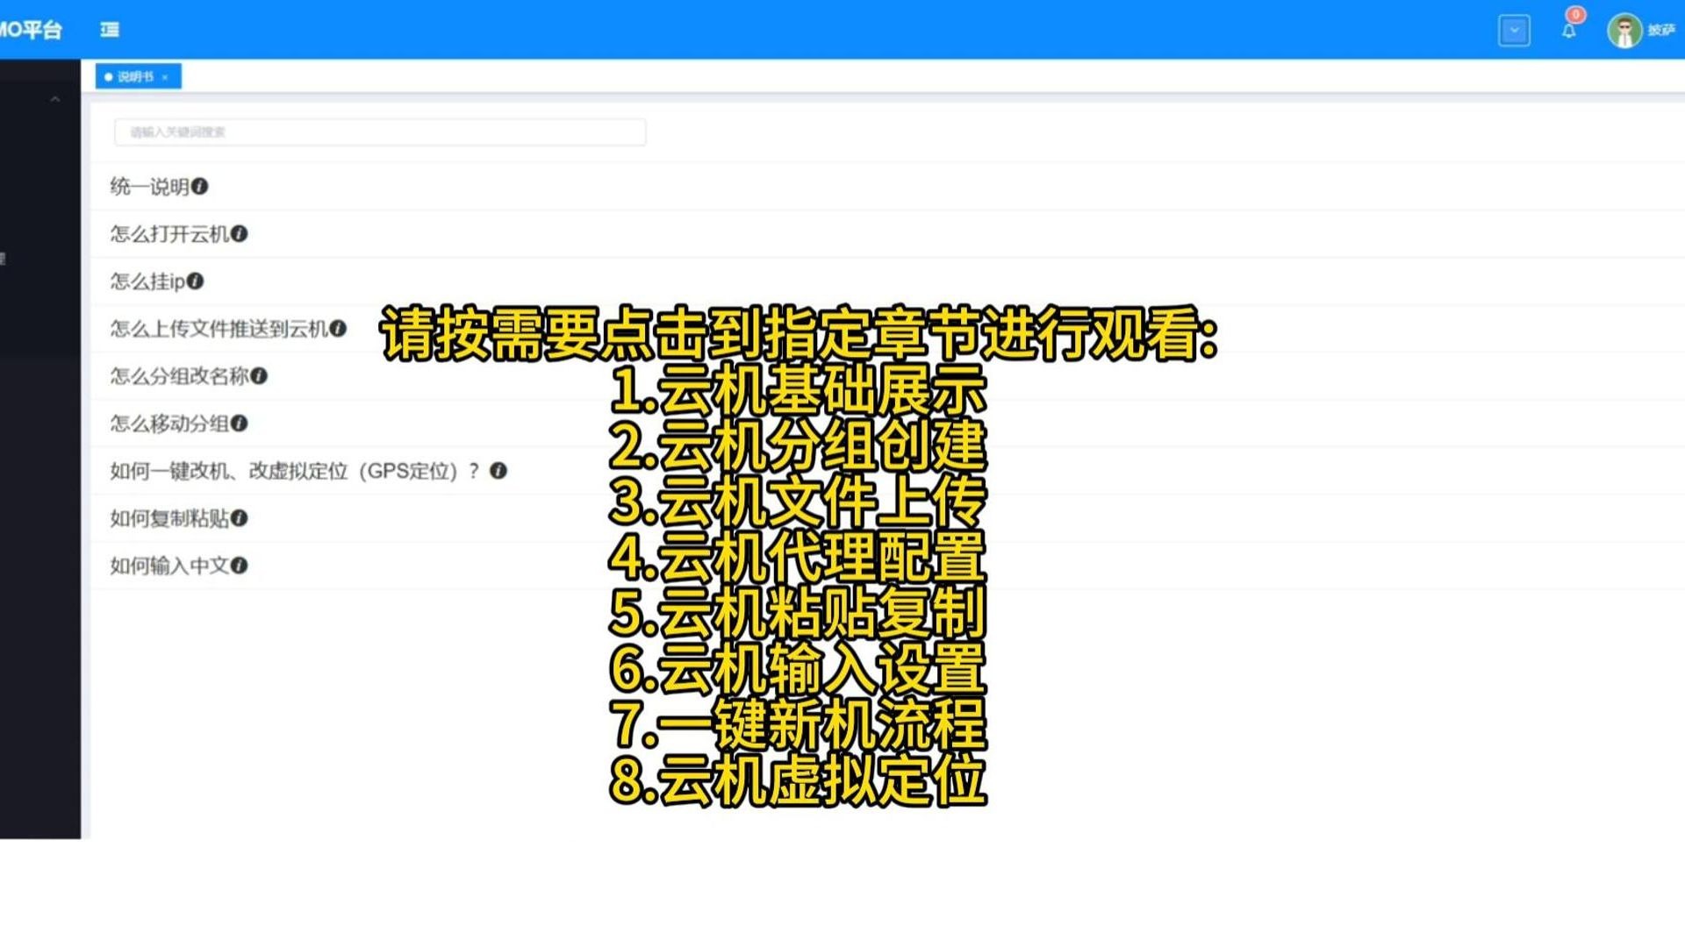This screenshot has width=1685, height=947.
Task: Open the notification bell
Action: coord(1568,31)
